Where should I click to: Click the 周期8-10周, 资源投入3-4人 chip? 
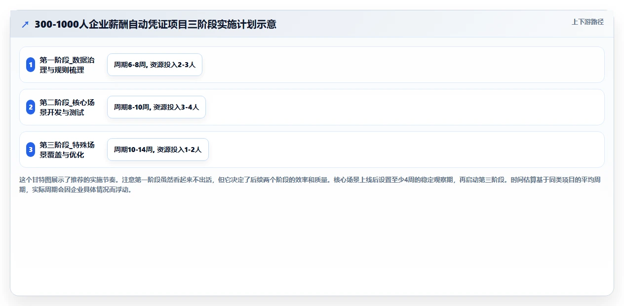156,107
